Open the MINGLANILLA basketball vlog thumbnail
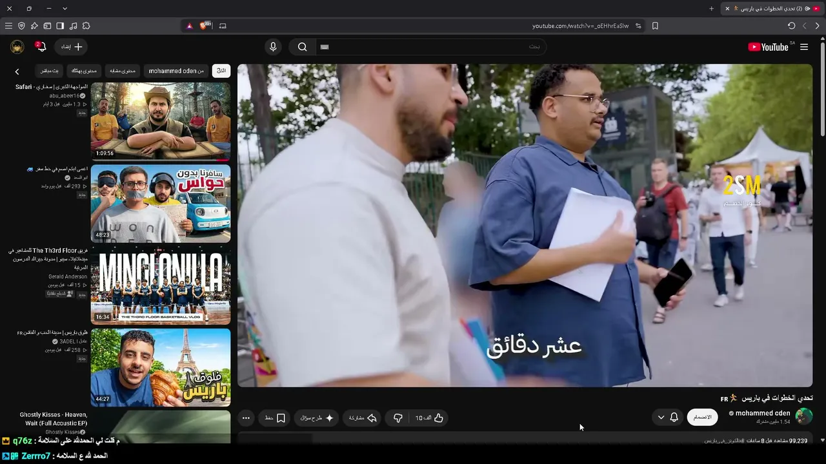826x464 pixels. tap(161, 285)
